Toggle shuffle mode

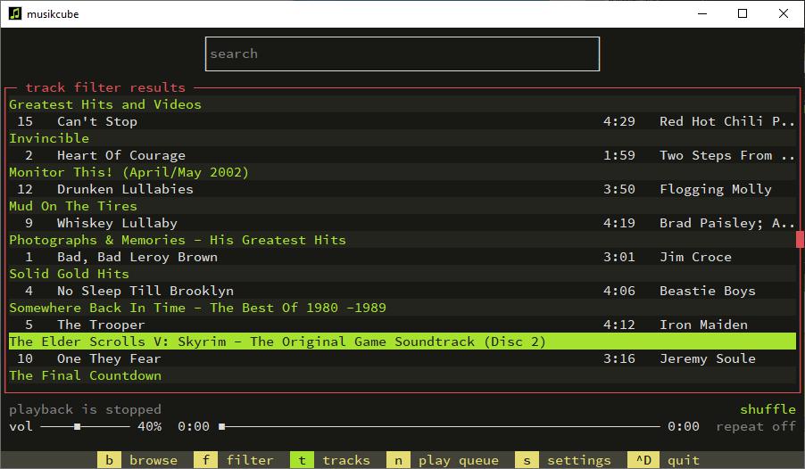pos(768,409)
